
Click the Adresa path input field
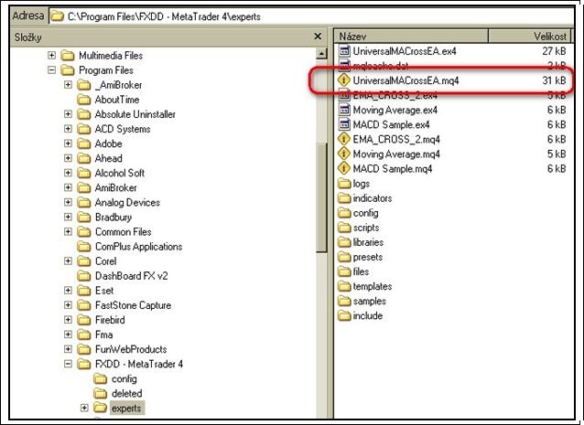[312, 16]
